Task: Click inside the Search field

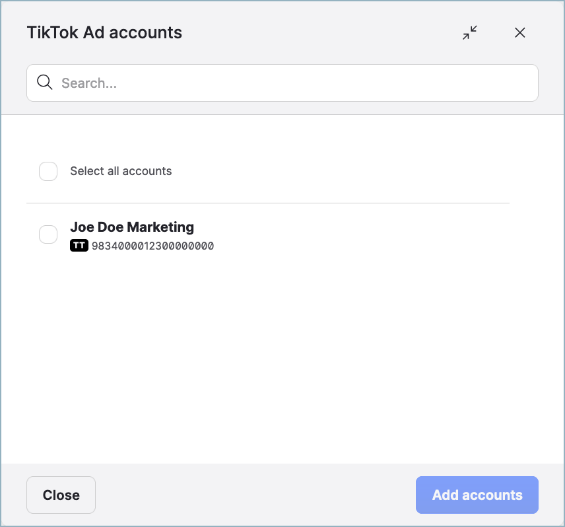Action: (x=264, y=82)
